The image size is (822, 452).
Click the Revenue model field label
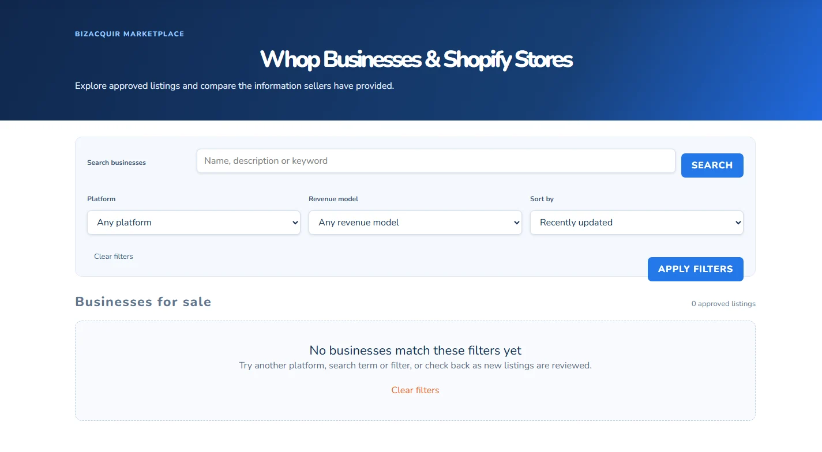pos(333,199)
